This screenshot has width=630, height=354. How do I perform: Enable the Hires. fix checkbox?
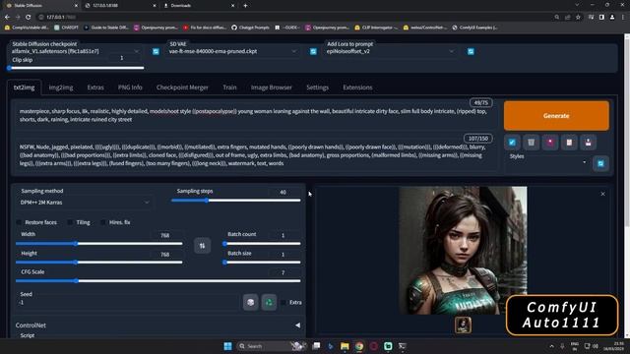click(x=103, y=222)
